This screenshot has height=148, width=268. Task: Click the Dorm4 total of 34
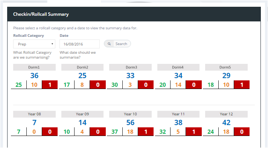(x=178, y=76)
